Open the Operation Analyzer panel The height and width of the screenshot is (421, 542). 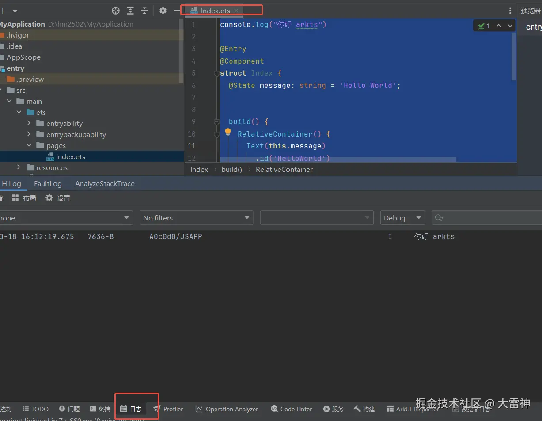point(227,409)
